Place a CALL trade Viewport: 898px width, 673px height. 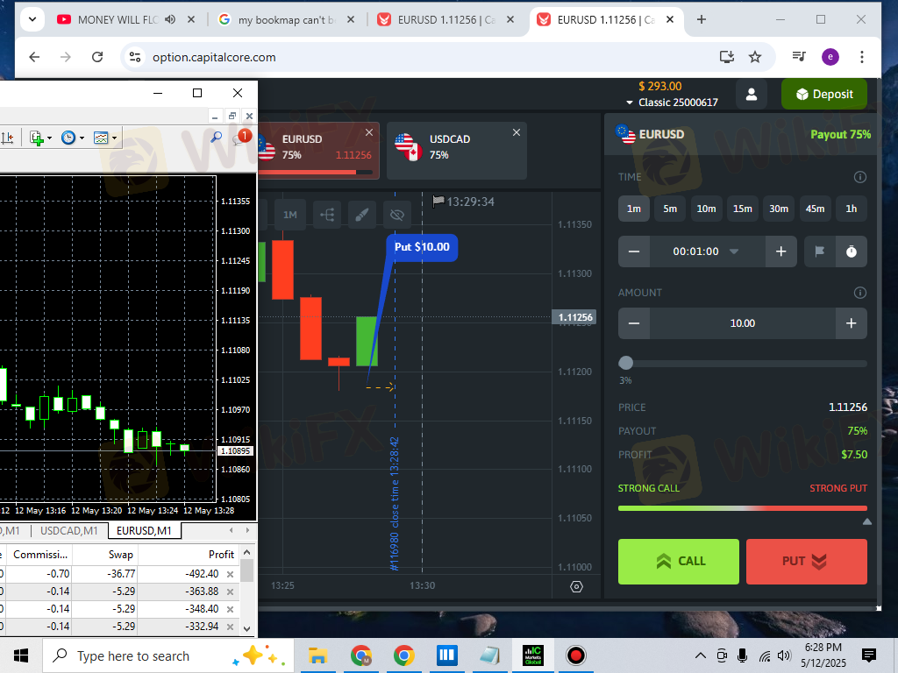(x=679, y=562)
